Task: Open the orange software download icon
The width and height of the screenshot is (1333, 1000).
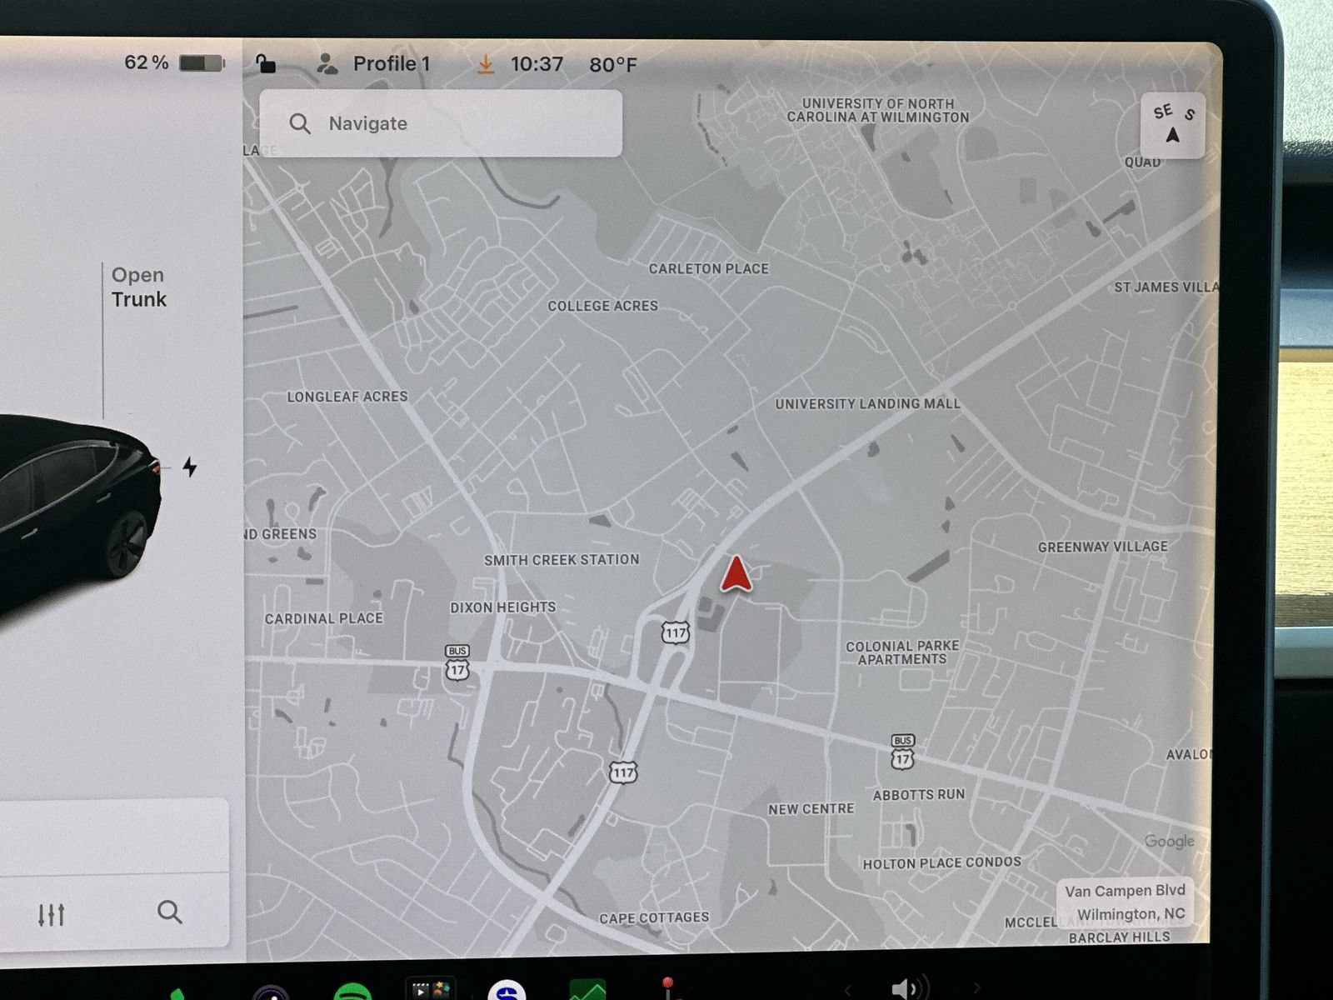Action: click(485, 64)
